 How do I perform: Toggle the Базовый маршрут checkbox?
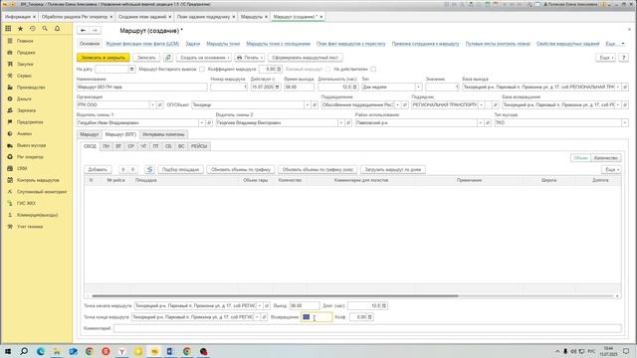point(327,70)
